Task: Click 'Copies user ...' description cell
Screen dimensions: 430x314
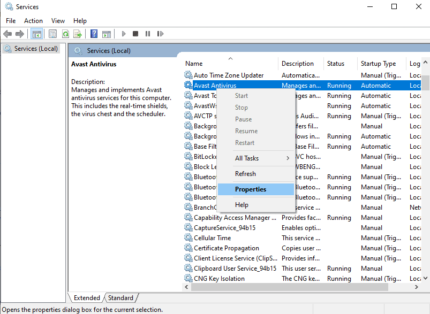Action: [301, 248]
